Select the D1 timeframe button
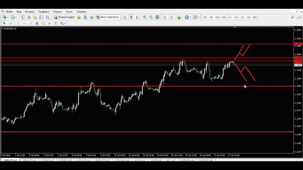The image size is (303, 170). 242,17
